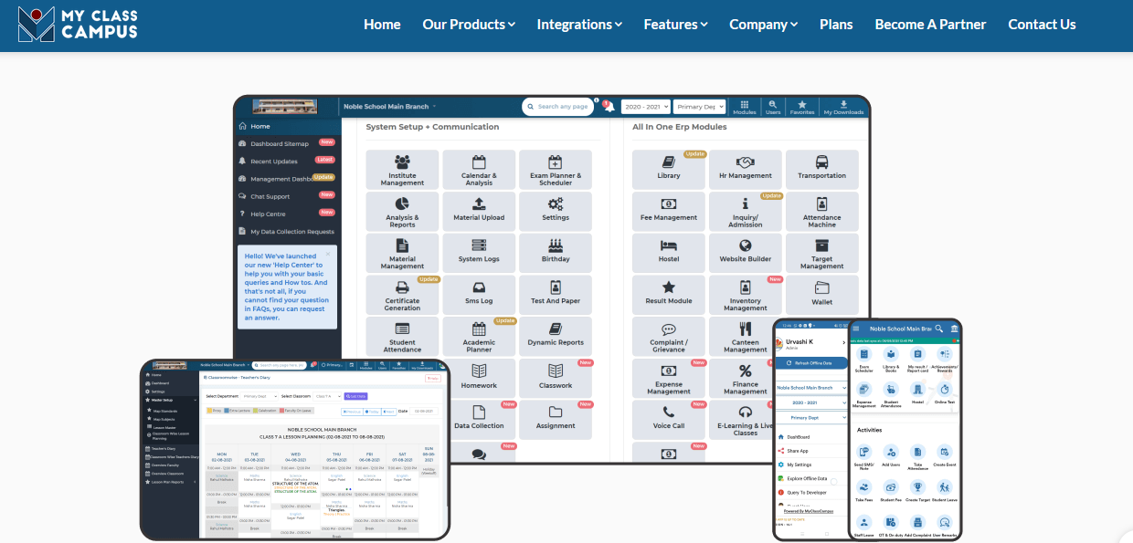Open the Analysis & Reports tile
The width and height of the screenshot is (1133, 543).
[x=402, y=212]
